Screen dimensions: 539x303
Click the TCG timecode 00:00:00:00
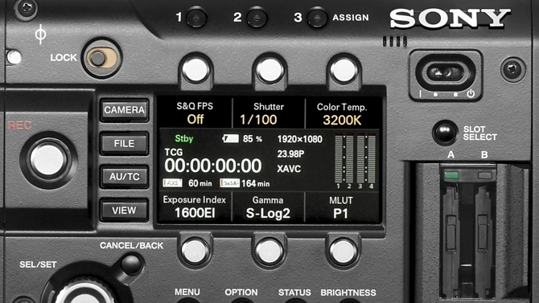[x=213, y=166]
